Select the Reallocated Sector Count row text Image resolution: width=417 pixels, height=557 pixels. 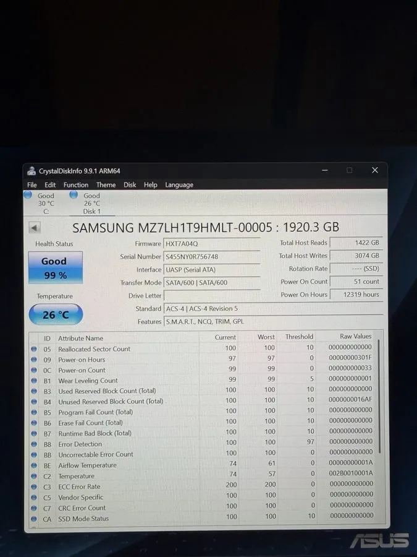(x=95, y=349)
